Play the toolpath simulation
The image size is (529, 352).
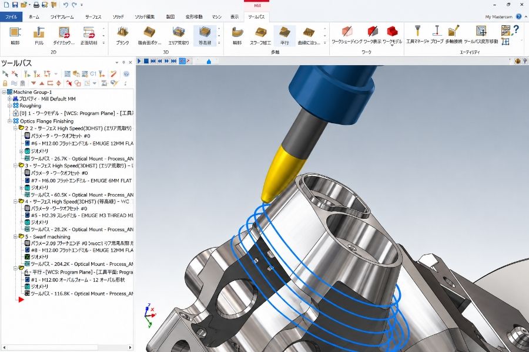coord(139,61)
